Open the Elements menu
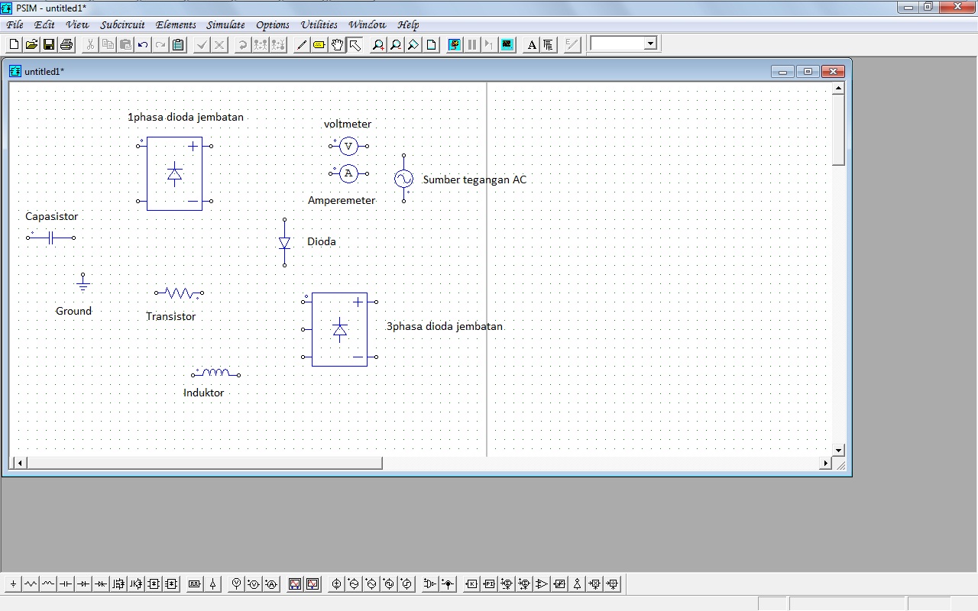The image size is (978, 611). [175, 24]
